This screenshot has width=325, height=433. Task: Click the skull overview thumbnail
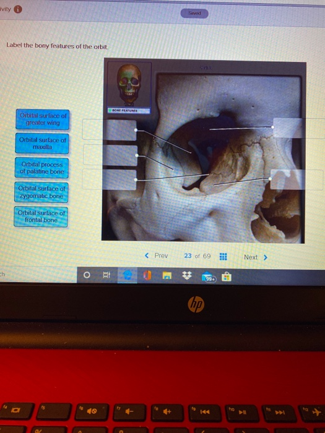pos(129,85)
